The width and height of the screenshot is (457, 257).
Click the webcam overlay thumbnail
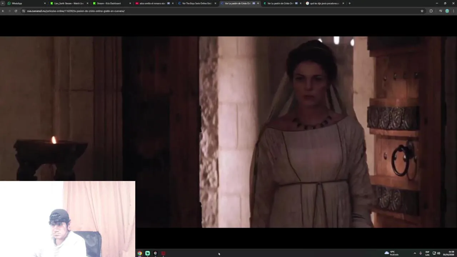(x=67, y=219)
